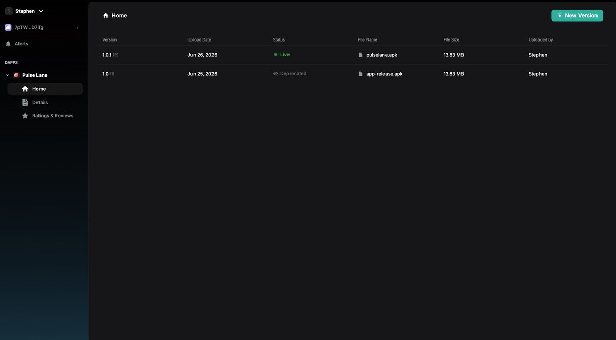Click the wallet icon beside 7pTW...D7Tg

tap(8, 27)
